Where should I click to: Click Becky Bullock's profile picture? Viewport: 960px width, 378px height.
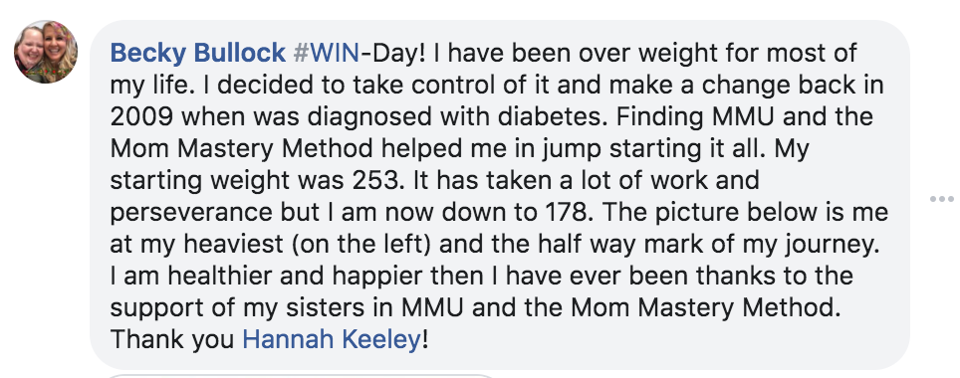(46, 52)
